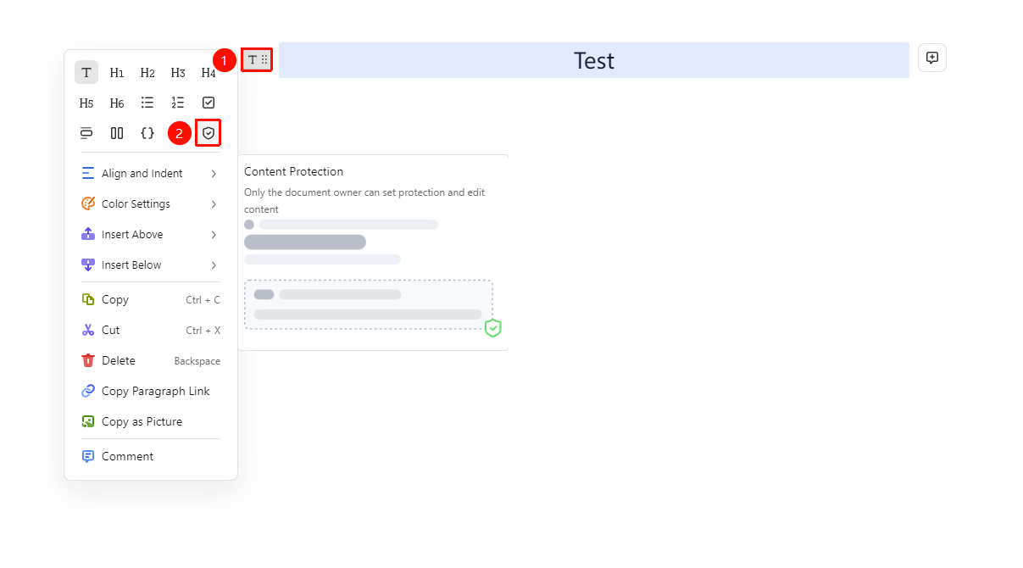Screen dimensions: 1023x568
Task: Select Copy Paragraph Link
Action: coord(151,392)
